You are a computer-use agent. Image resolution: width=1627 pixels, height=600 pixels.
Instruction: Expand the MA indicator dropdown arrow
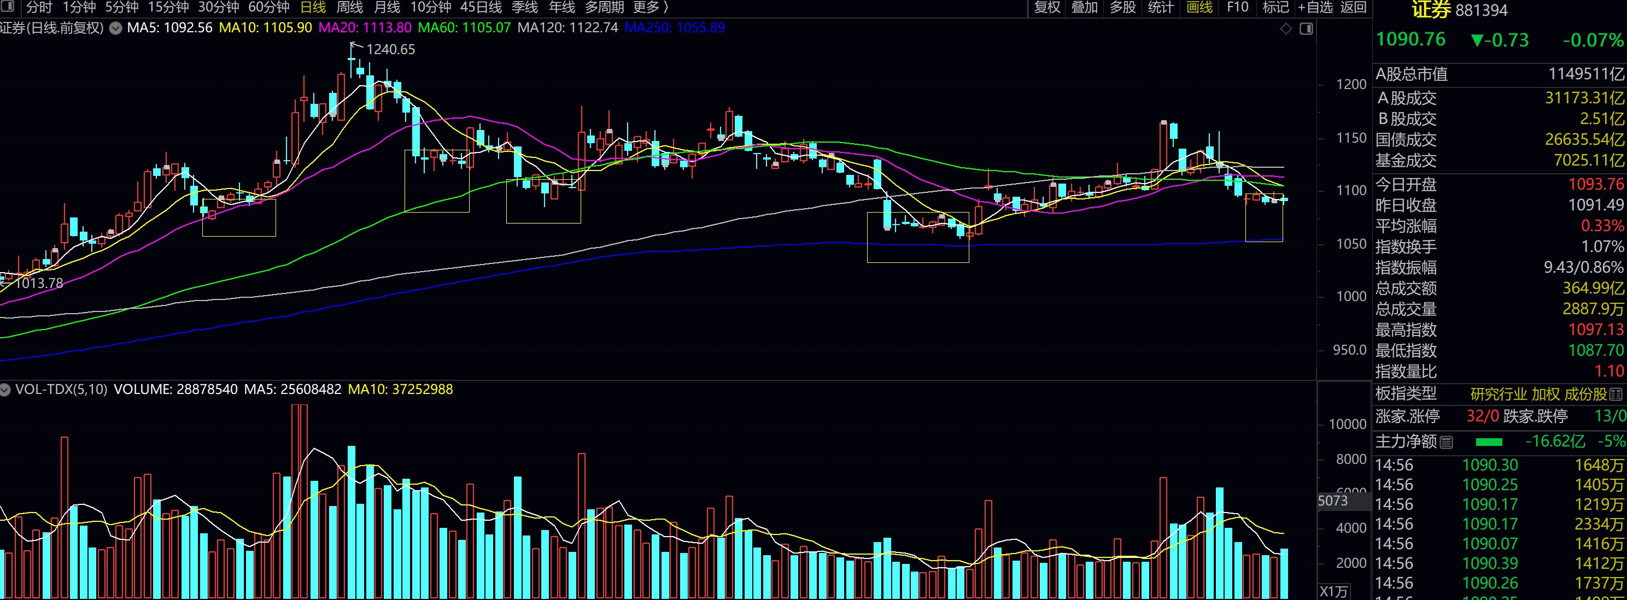(115, 28)
